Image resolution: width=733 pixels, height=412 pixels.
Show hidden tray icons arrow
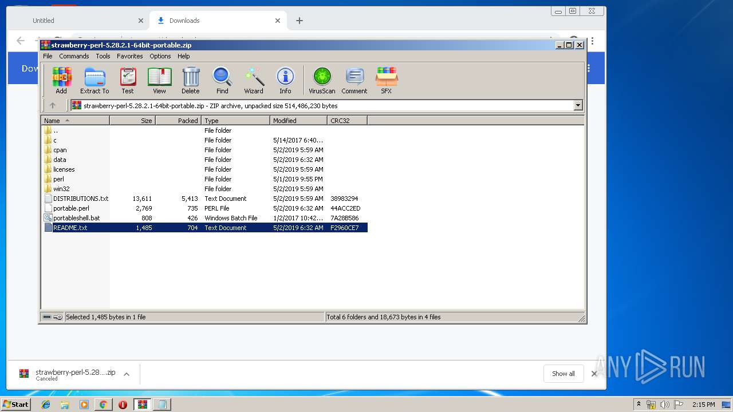coord(639,405)
